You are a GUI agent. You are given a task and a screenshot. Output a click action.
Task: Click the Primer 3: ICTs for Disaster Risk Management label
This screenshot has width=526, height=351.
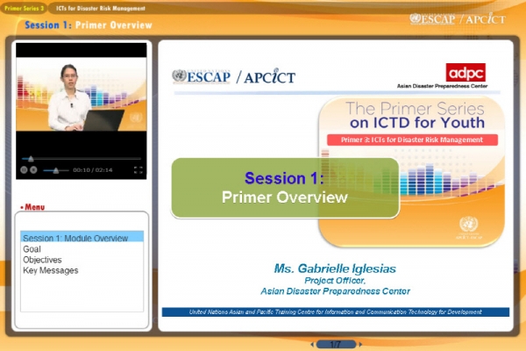412,140
